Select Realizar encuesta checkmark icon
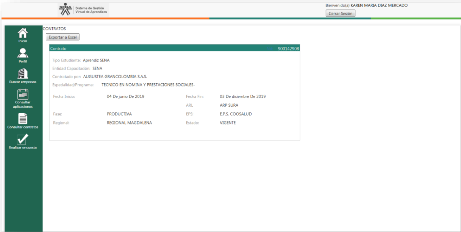The image size is (461, 232). tap(23, 139)
